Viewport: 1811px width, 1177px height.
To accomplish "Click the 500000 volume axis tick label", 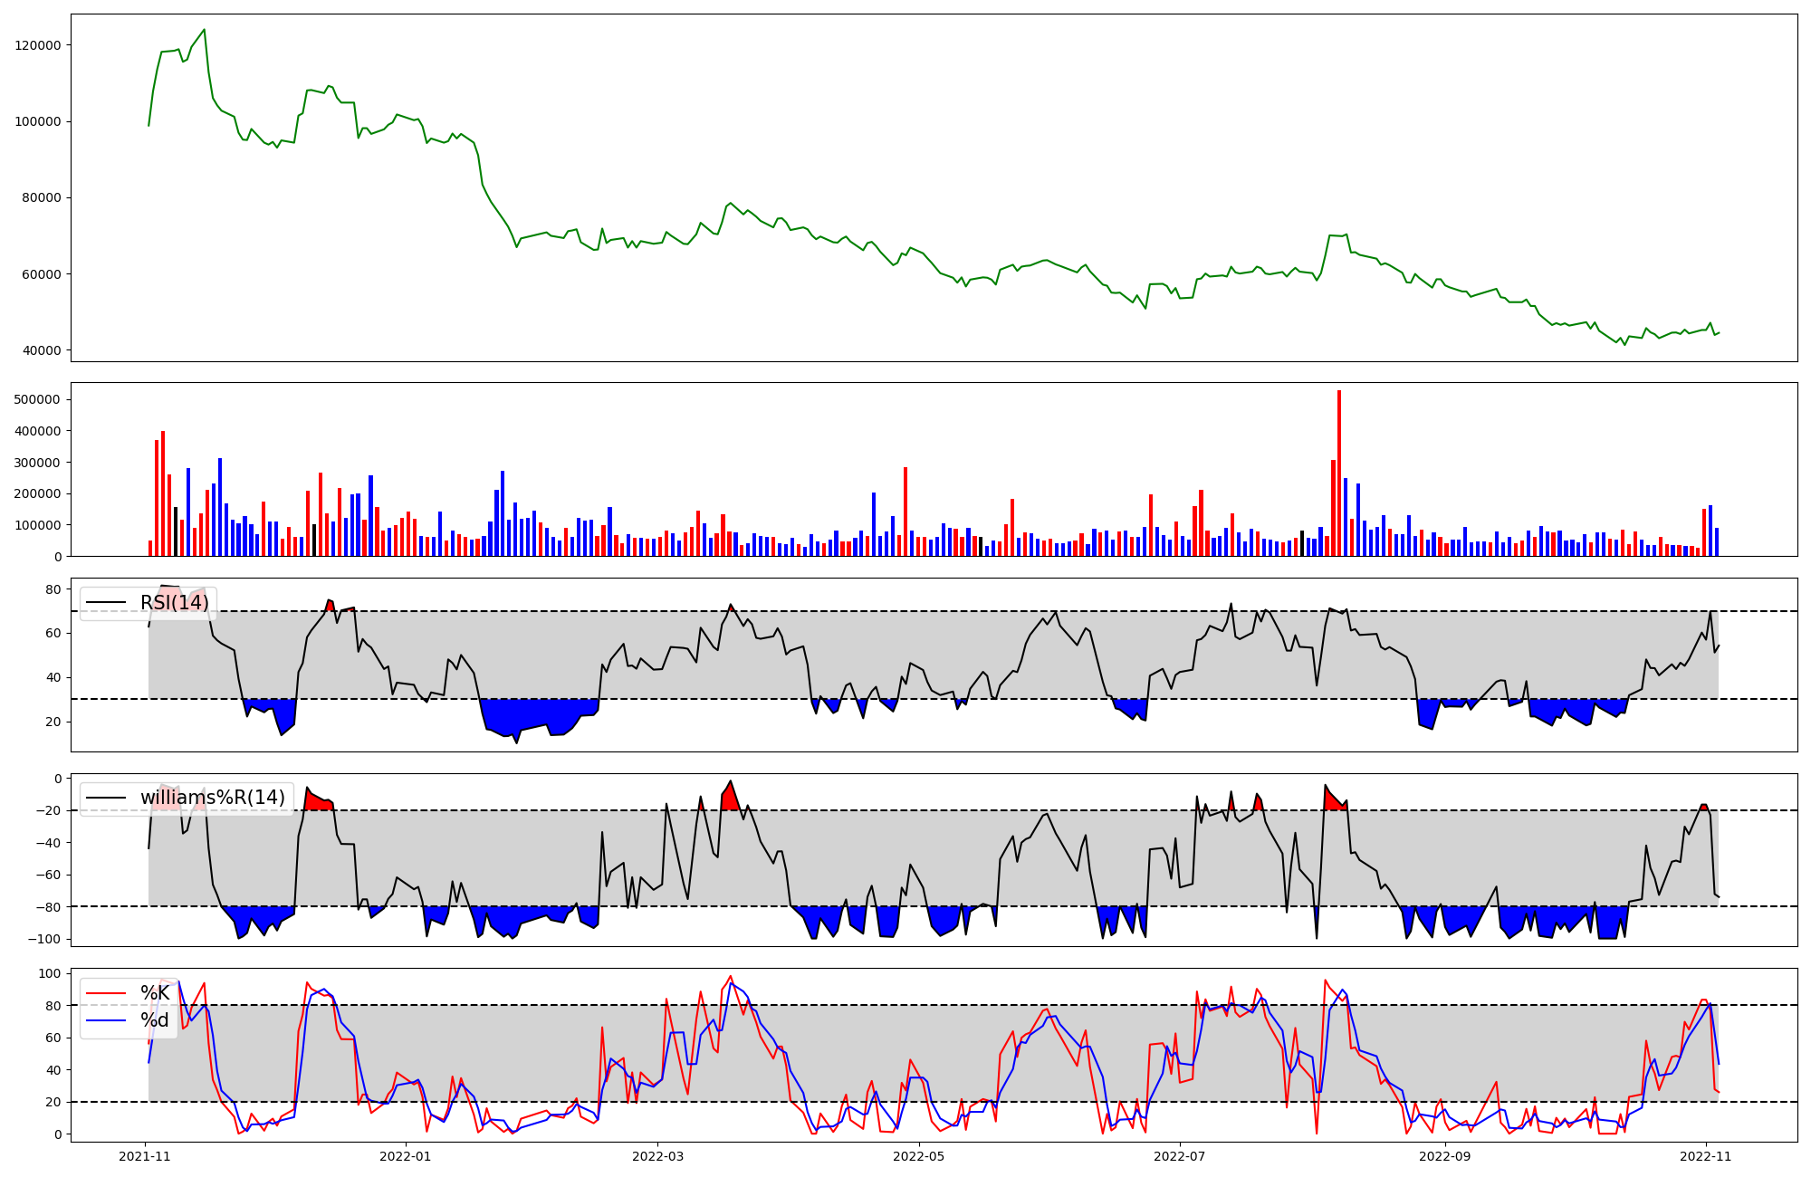I will click(38, 399).
